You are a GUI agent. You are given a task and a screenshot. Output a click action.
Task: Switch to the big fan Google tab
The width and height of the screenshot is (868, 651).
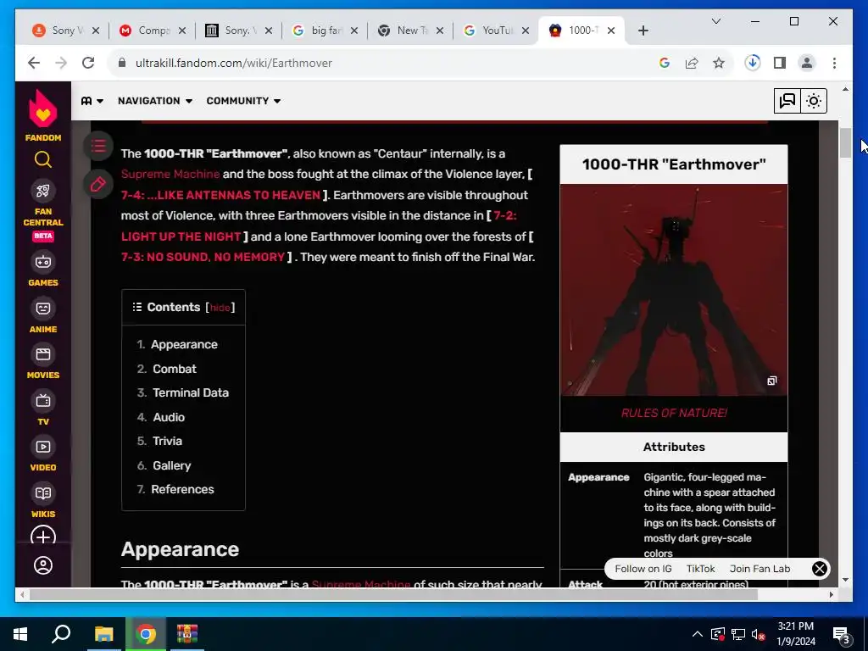click(325, 31)
